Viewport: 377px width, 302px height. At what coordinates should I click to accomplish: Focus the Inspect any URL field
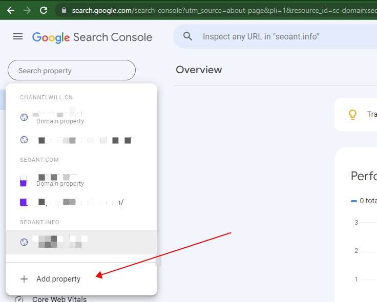click(x=275, y=36)
